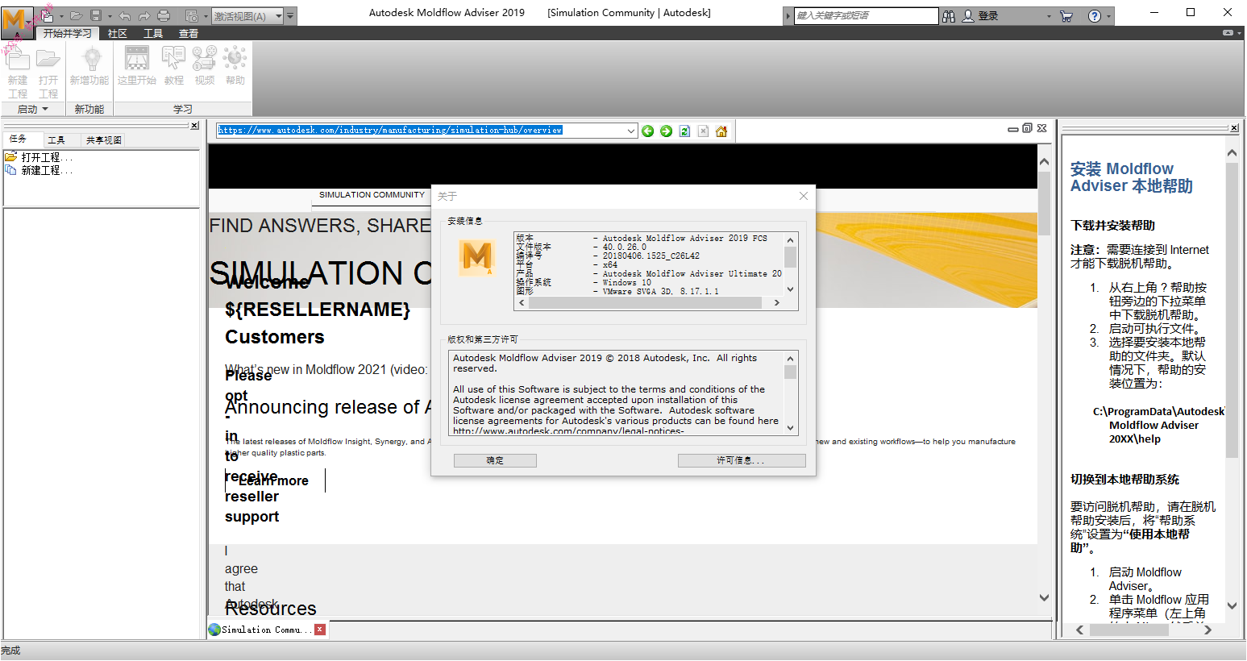Viewport: 1247px width, 661px height.
Task: Click 视频 video ribbon icon
Action: tap(205, 66)
